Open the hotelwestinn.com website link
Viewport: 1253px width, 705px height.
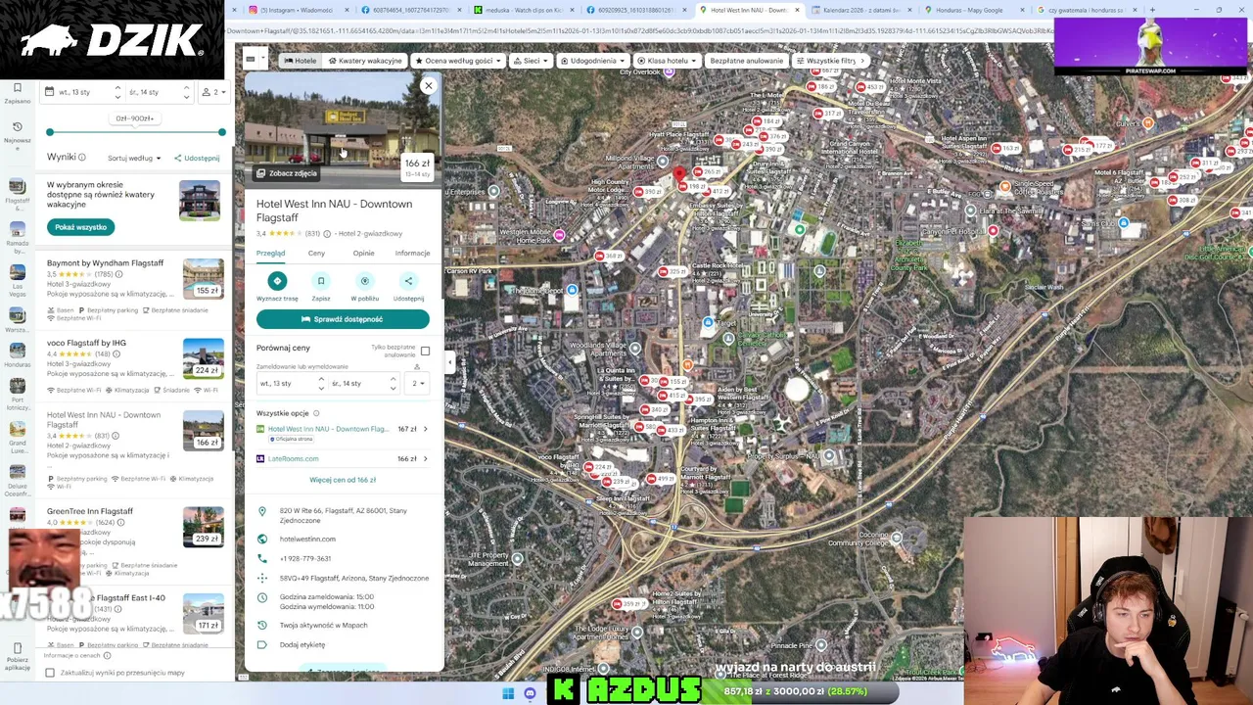click(x=307, y=539)
